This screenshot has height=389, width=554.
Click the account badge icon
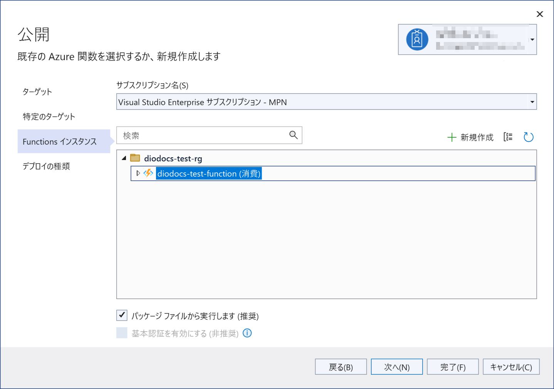(x=417, y=39)
